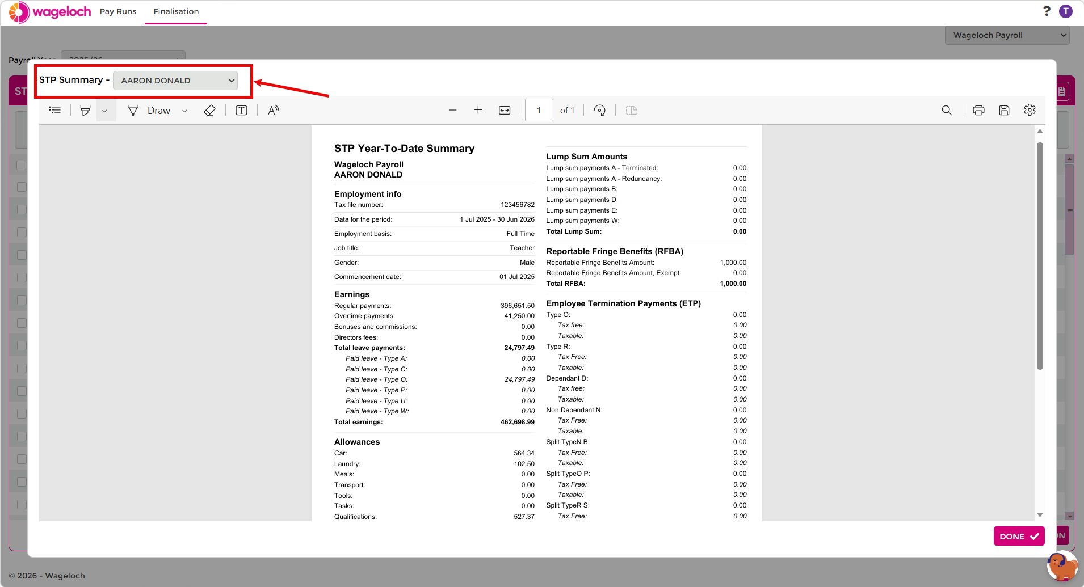Click PDF scrollbar down arrow
Image resolution: width=1084 pixels, height=587 pixels.
point(1040,515)
